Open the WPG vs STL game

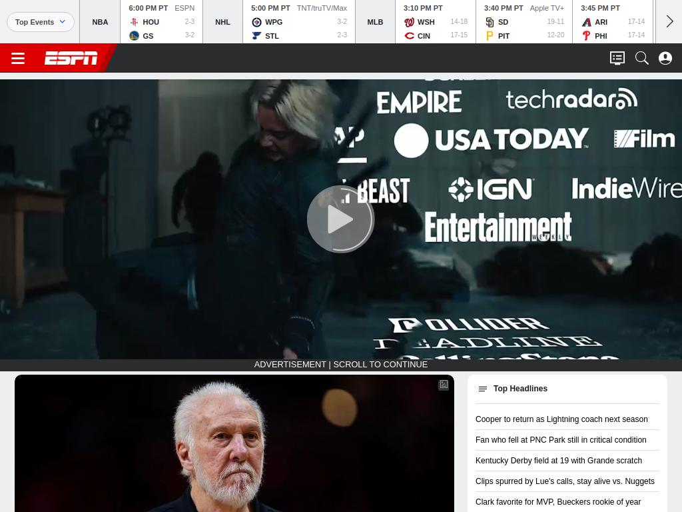pyautogui.click(x=299, y=22)
